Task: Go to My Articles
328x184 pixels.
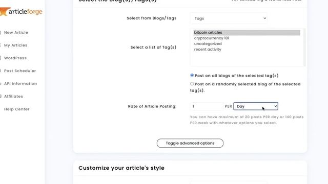Action: pos(16,45)
